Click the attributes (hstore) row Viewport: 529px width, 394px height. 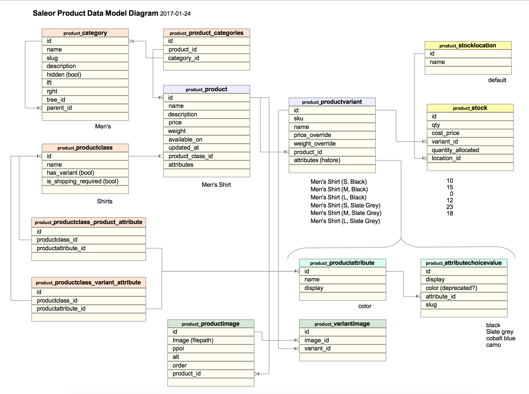tap(332, 160)
